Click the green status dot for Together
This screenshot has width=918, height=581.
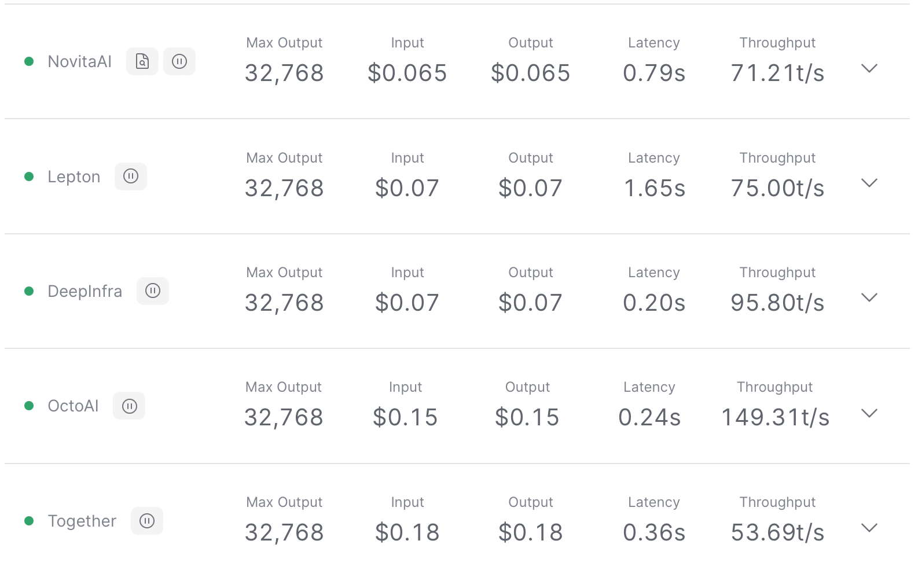[29, 521]
